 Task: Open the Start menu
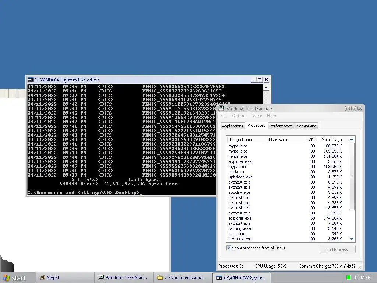point(17,278)
